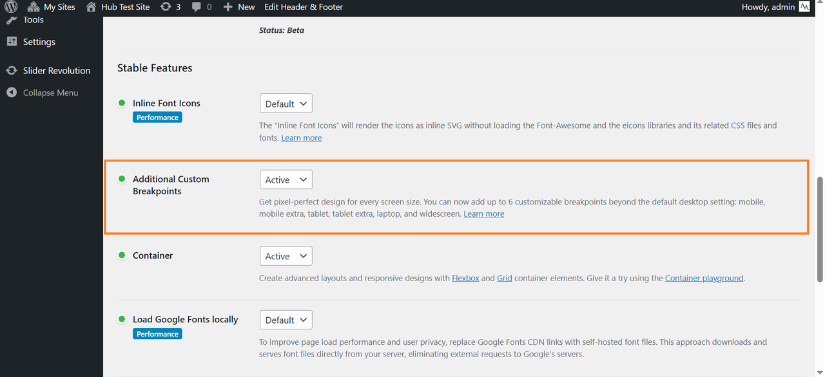
Task: Click the vertical page scrollbar thumb
Action: click(x=820, y=229)
